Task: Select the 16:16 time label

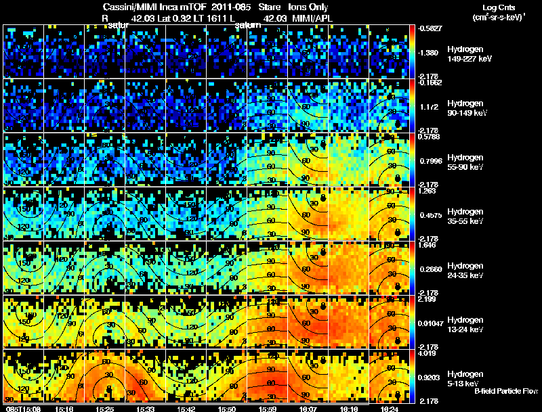Action: (x=349, y=409)
